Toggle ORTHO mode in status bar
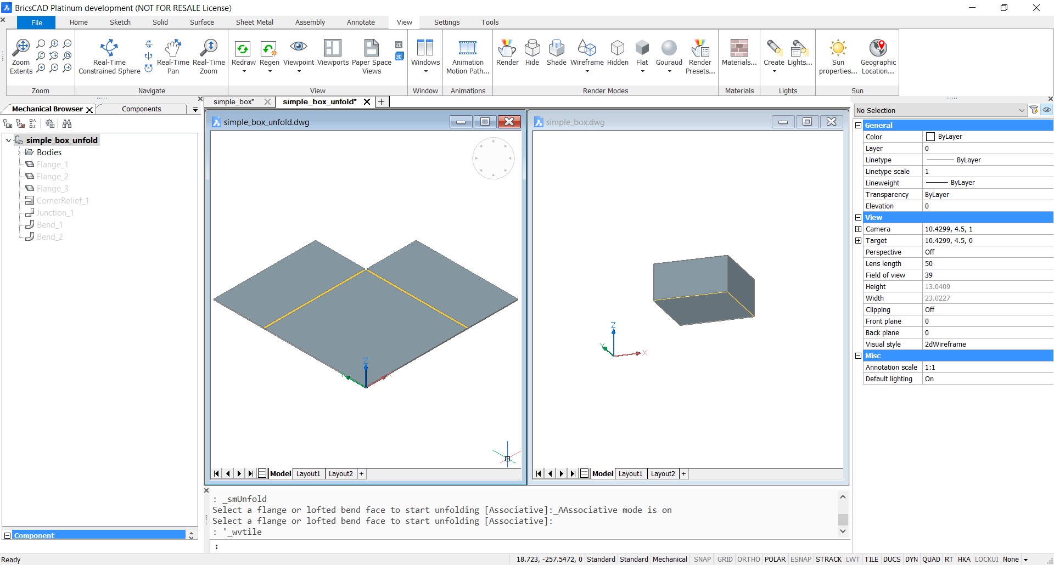The image size is (1054, 565). 748,560
